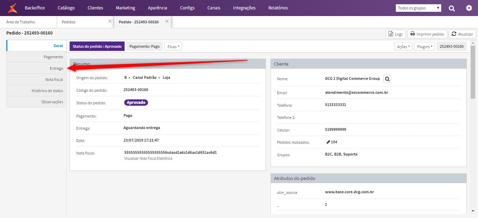Click the Celular value 5199999999
The height and width of the screenshot is (218, 478).
coord(336,129)
